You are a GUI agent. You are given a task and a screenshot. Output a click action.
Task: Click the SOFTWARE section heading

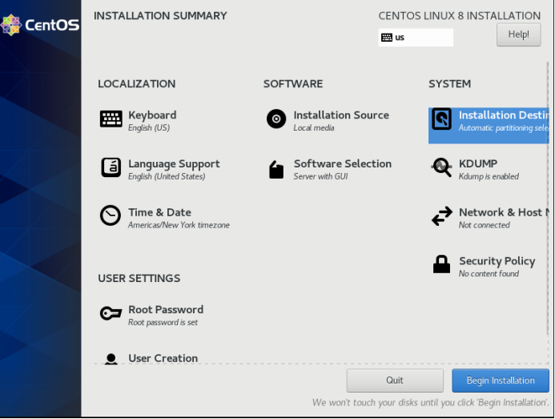click(293, 84)
